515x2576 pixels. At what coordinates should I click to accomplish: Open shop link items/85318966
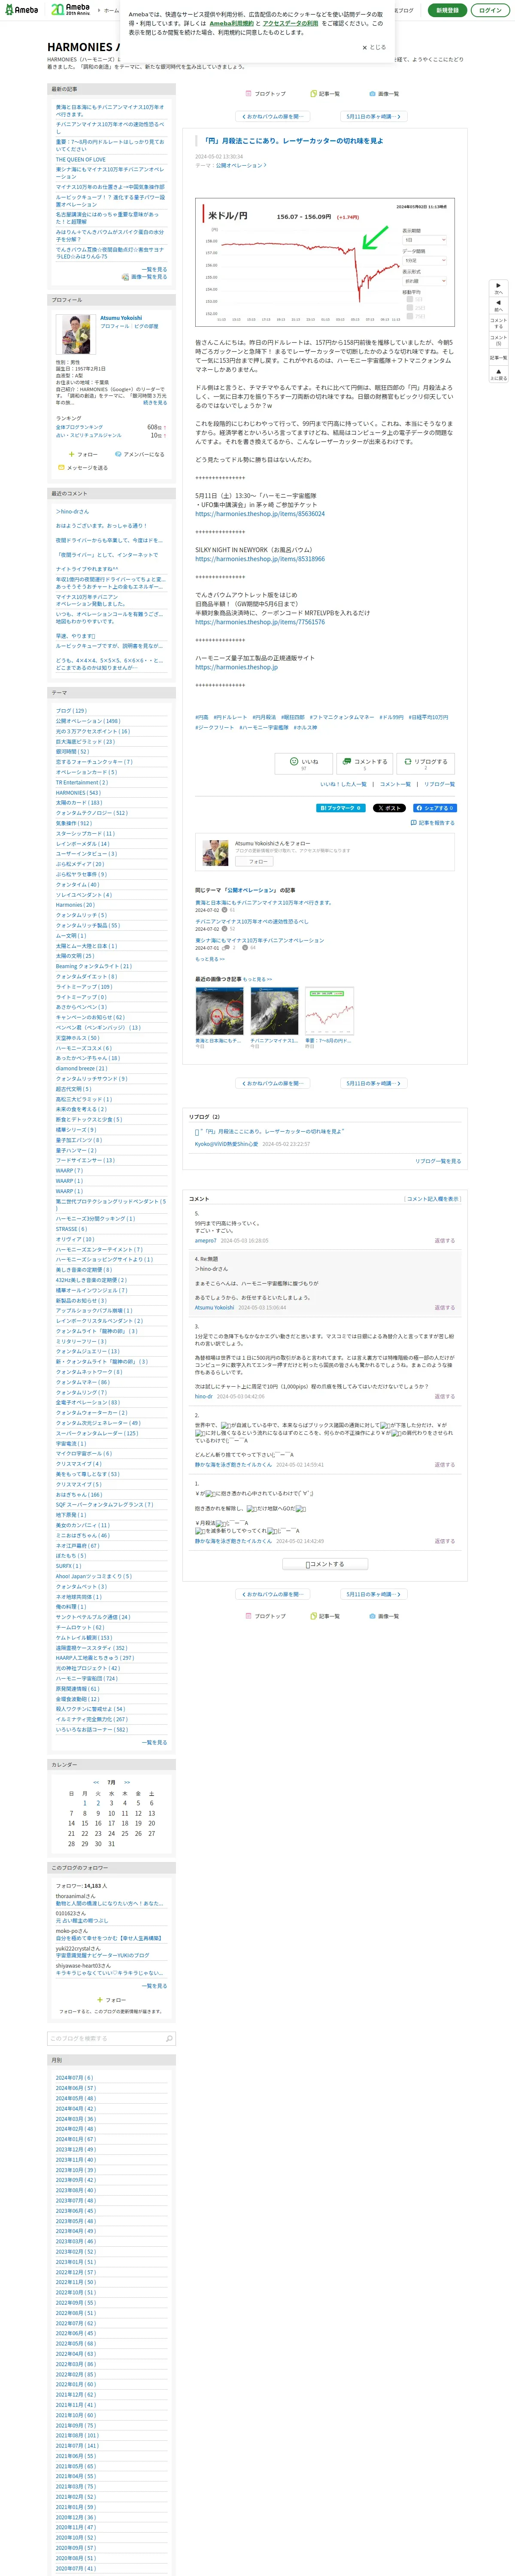(260, 559)
